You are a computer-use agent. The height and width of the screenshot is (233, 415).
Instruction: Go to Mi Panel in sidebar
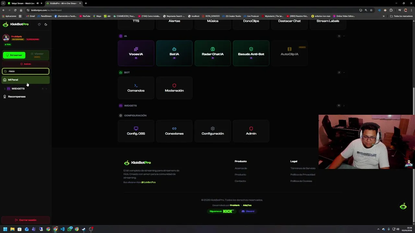[26, 80]
